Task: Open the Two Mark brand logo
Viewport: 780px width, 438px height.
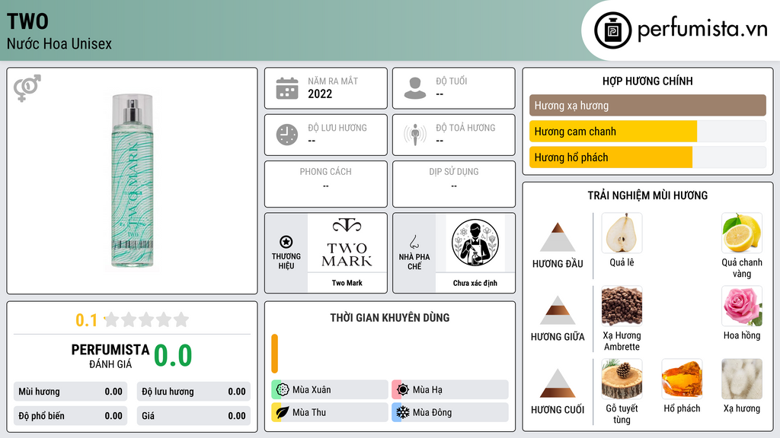Action: click(347, 243)
